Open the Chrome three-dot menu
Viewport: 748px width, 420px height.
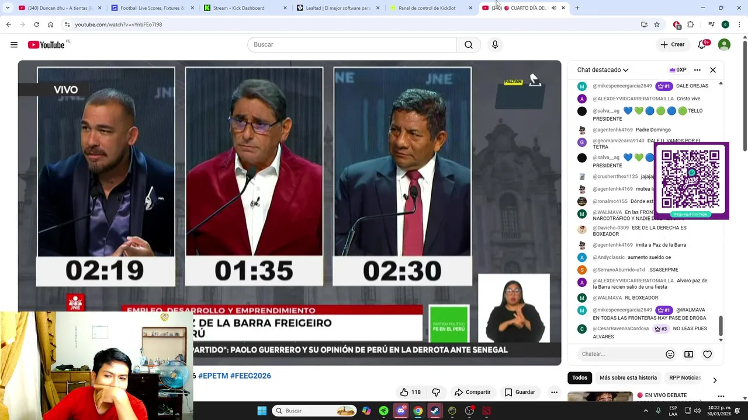click(x=739, y=24)
